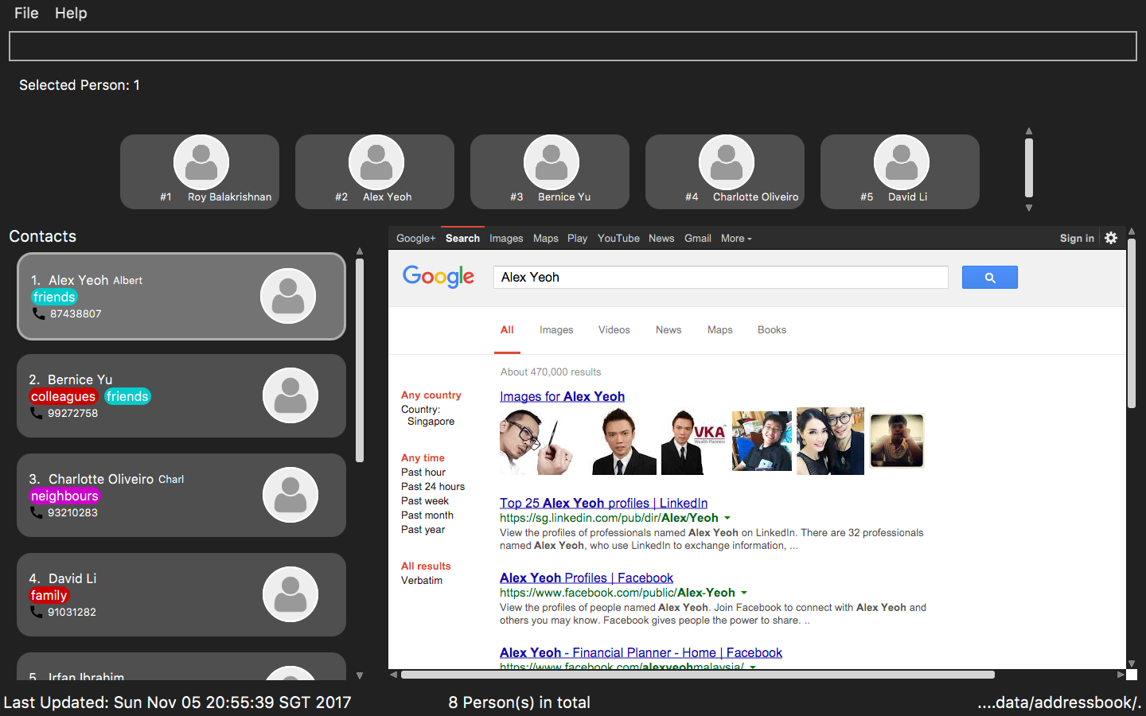Click the blue Google search button
1146x716 pixels.
click(x=990, y=277)
